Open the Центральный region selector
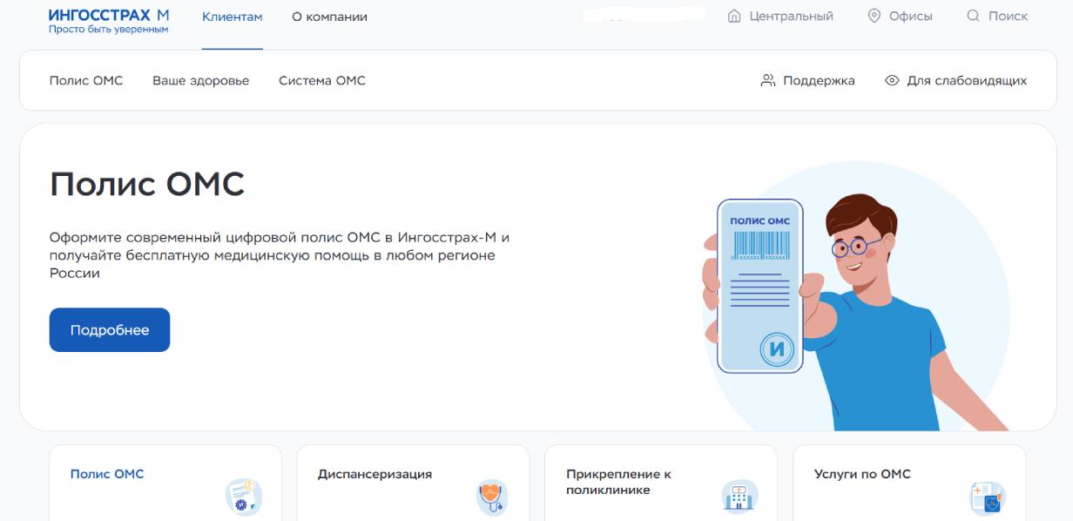Image resolution: width=1073 pixels, height=521 pixels. (x=791, y=17)
